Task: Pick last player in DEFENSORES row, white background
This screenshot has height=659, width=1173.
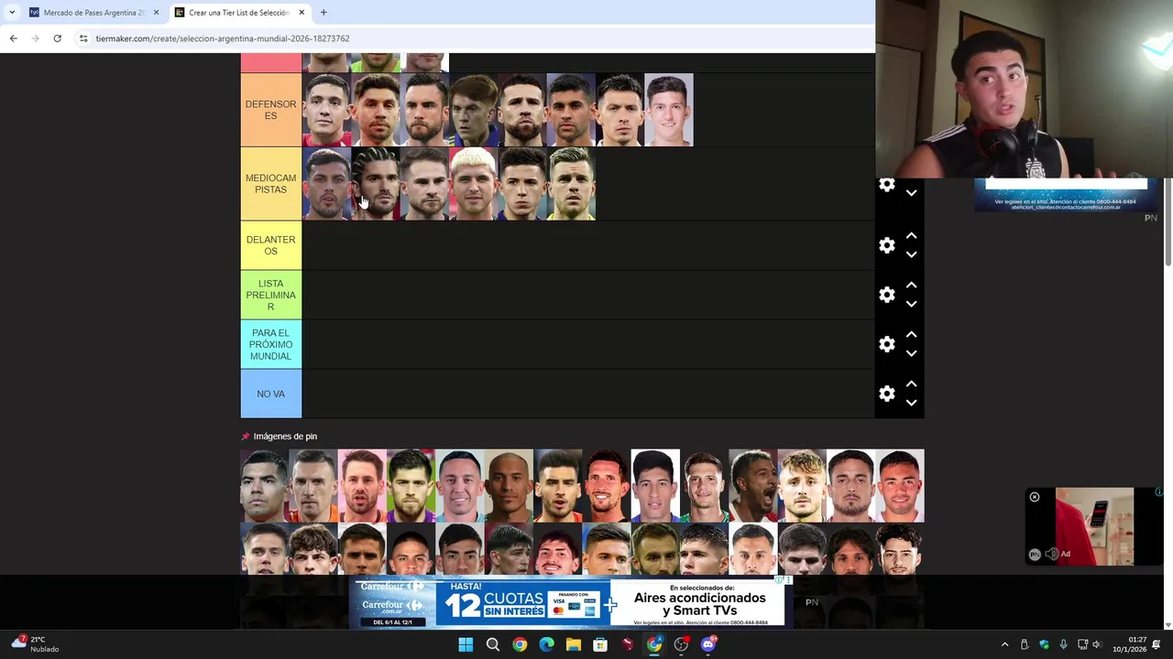Action: 669,110
